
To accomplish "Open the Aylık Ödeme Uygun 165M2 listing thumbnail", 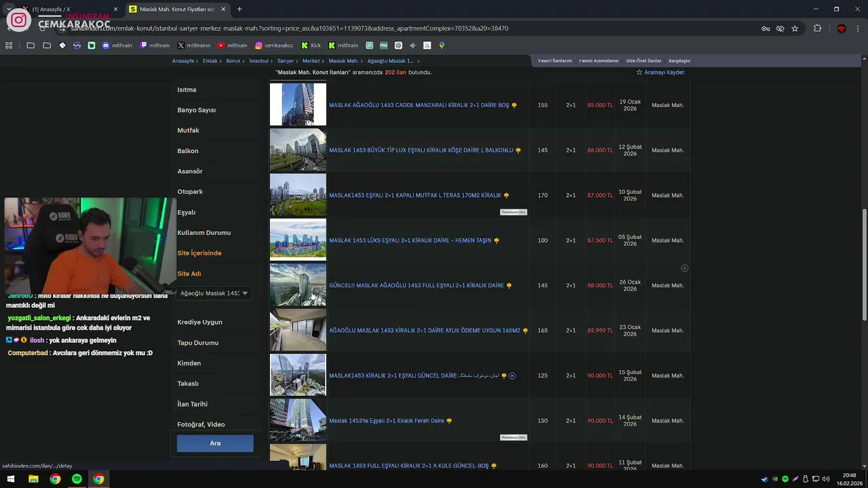I will tap(298, 330).
